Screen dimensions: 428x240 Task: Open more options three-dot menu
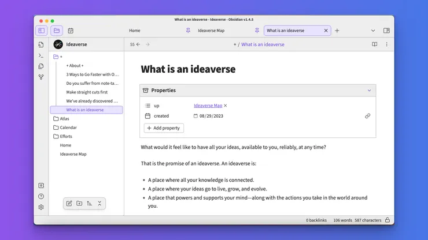tap(386, 44)
